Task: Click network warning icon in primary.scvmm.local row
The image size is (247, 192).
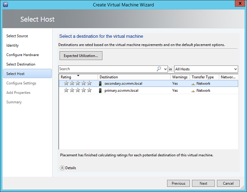Action: [193, 91]
